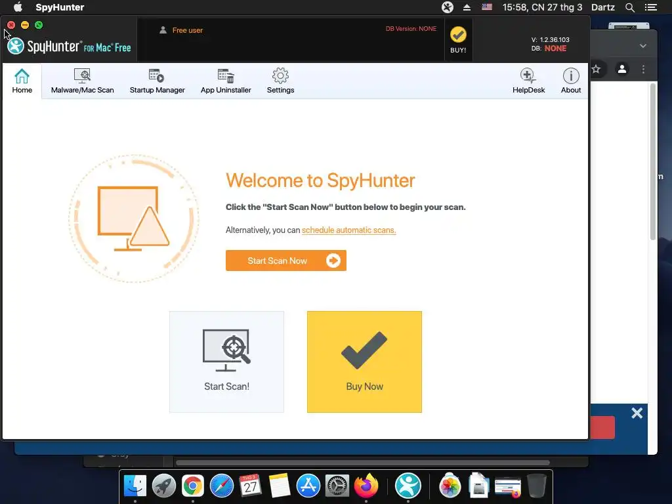672x504 pixels.
Task: Click the Free user label
Action: pyautogui.click(x=187, y=30)
